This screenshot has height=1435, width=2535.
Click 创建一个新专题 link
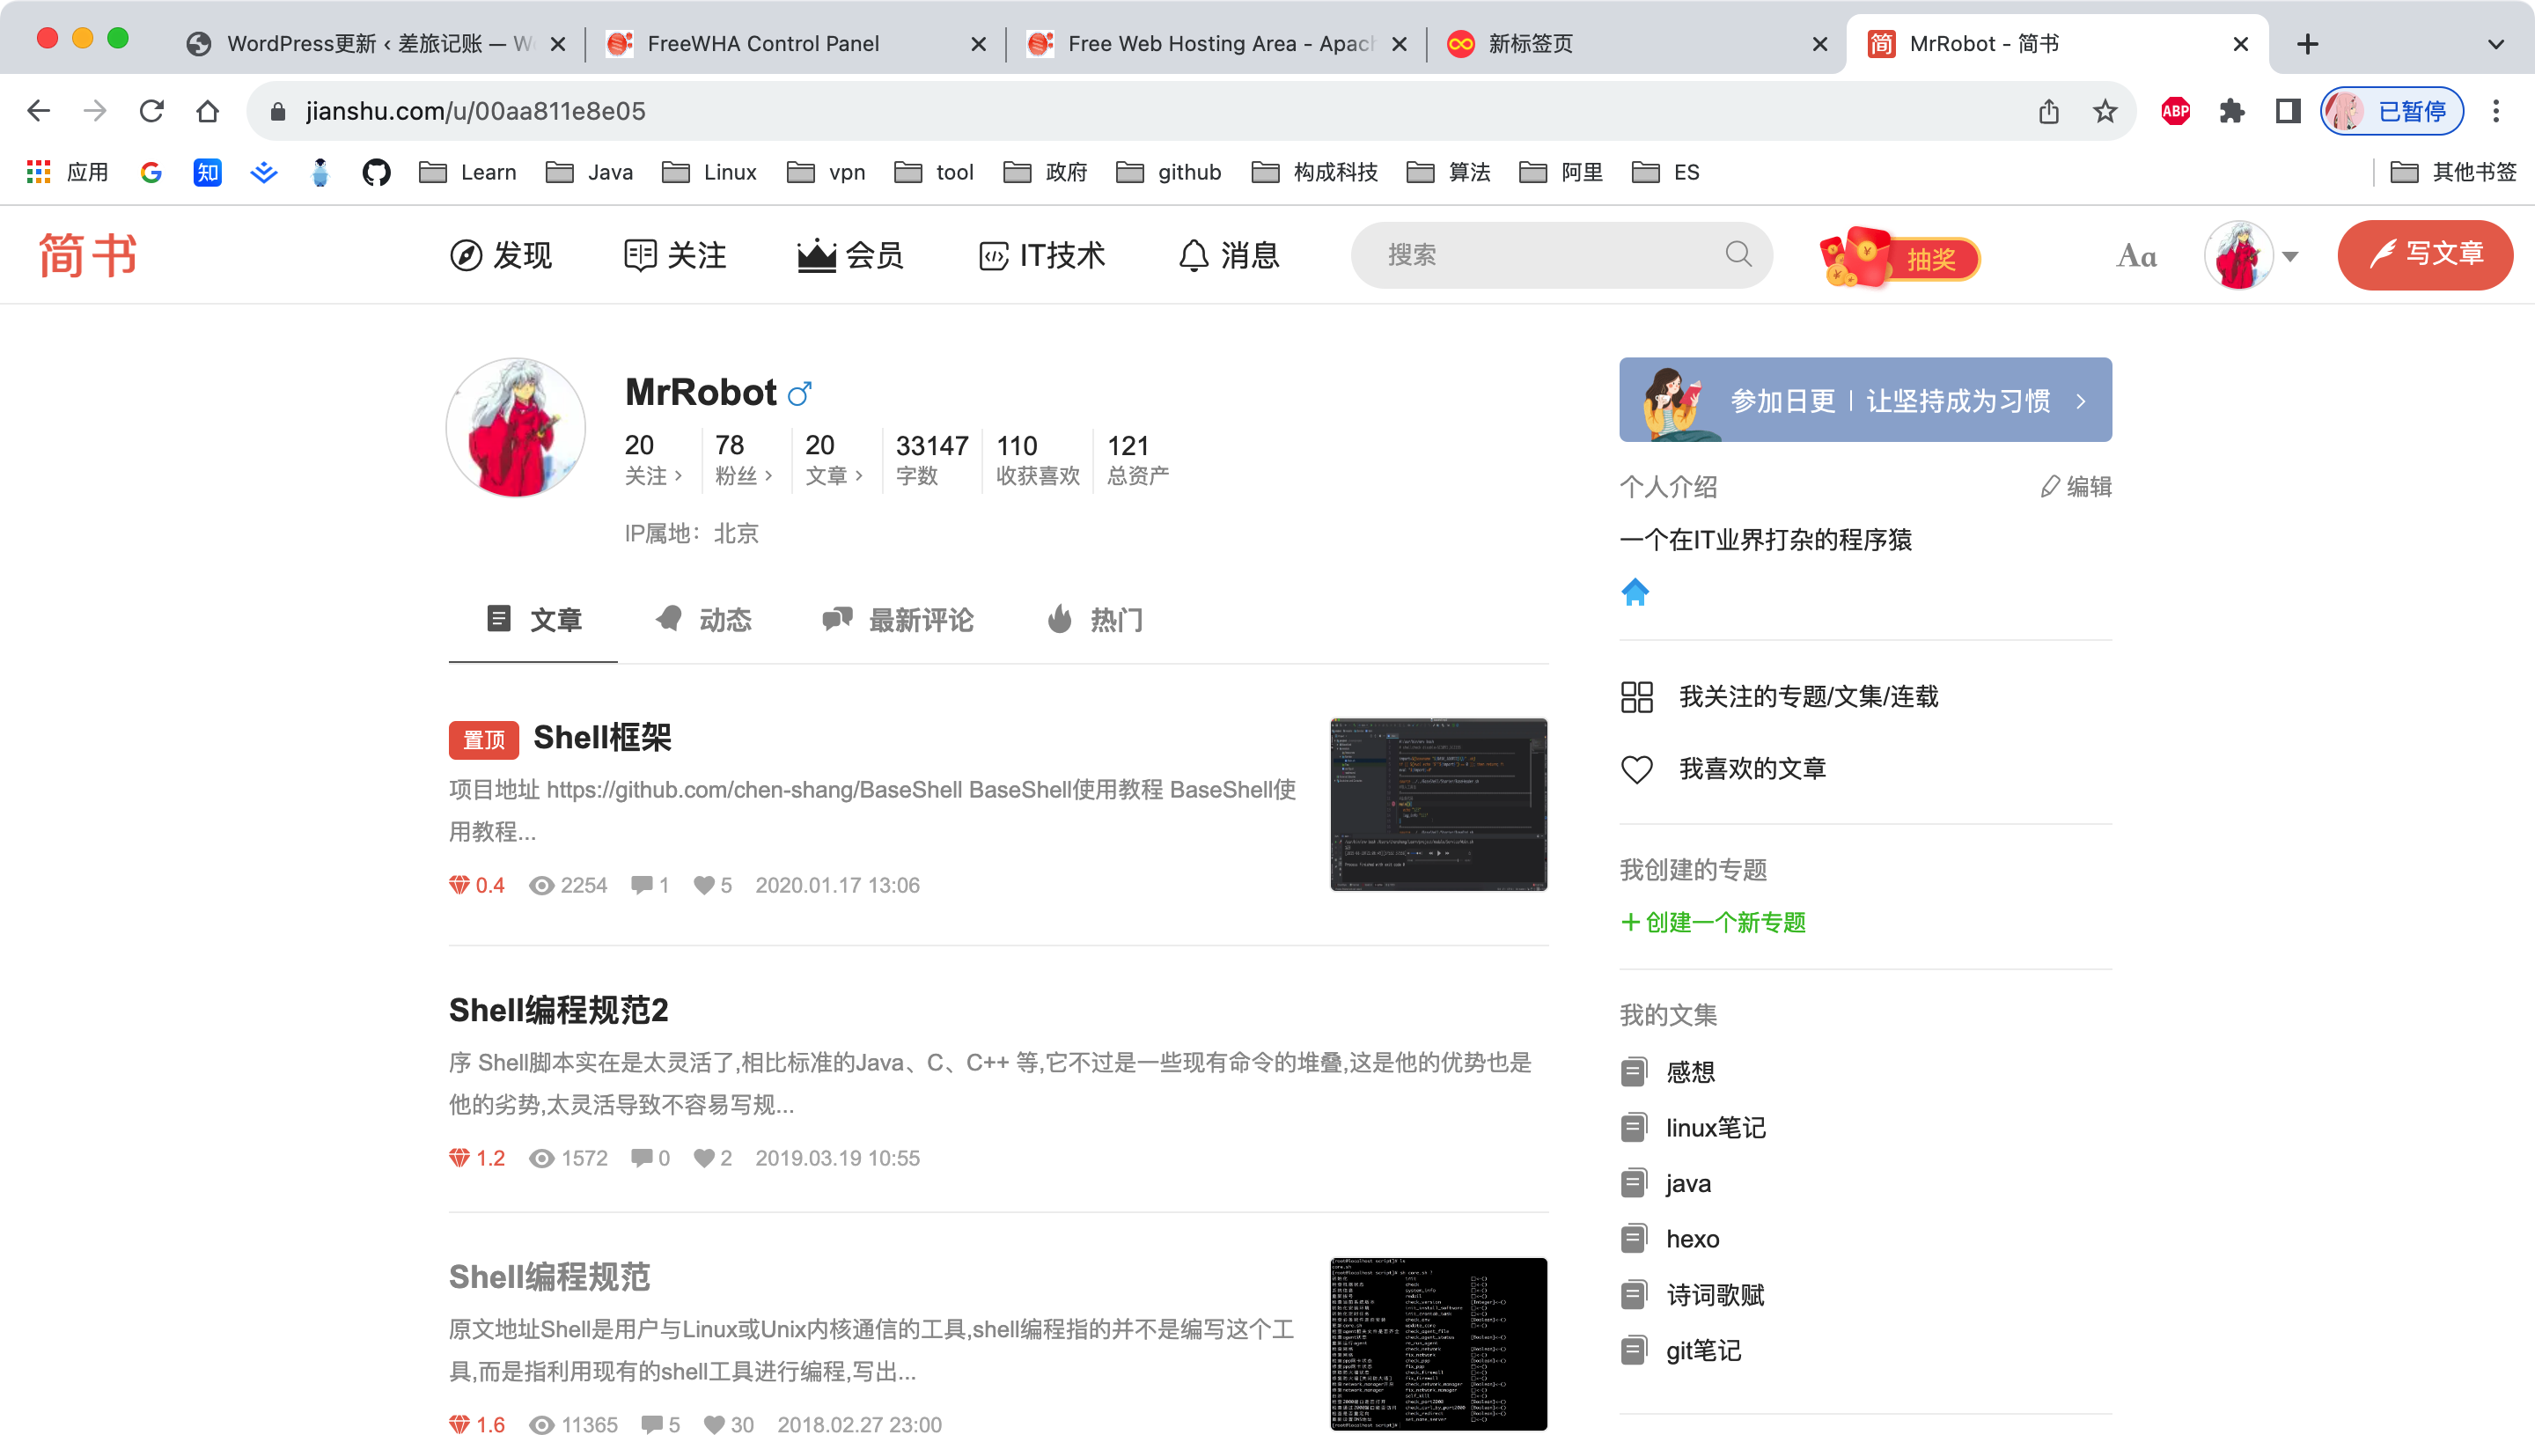tap(1713, 923)
